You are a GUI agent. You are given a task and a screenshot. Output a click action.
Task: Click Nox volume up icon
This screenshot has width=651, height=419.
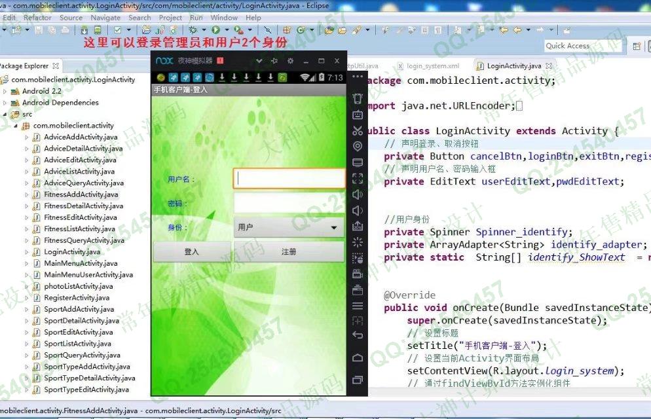[358, 194]
